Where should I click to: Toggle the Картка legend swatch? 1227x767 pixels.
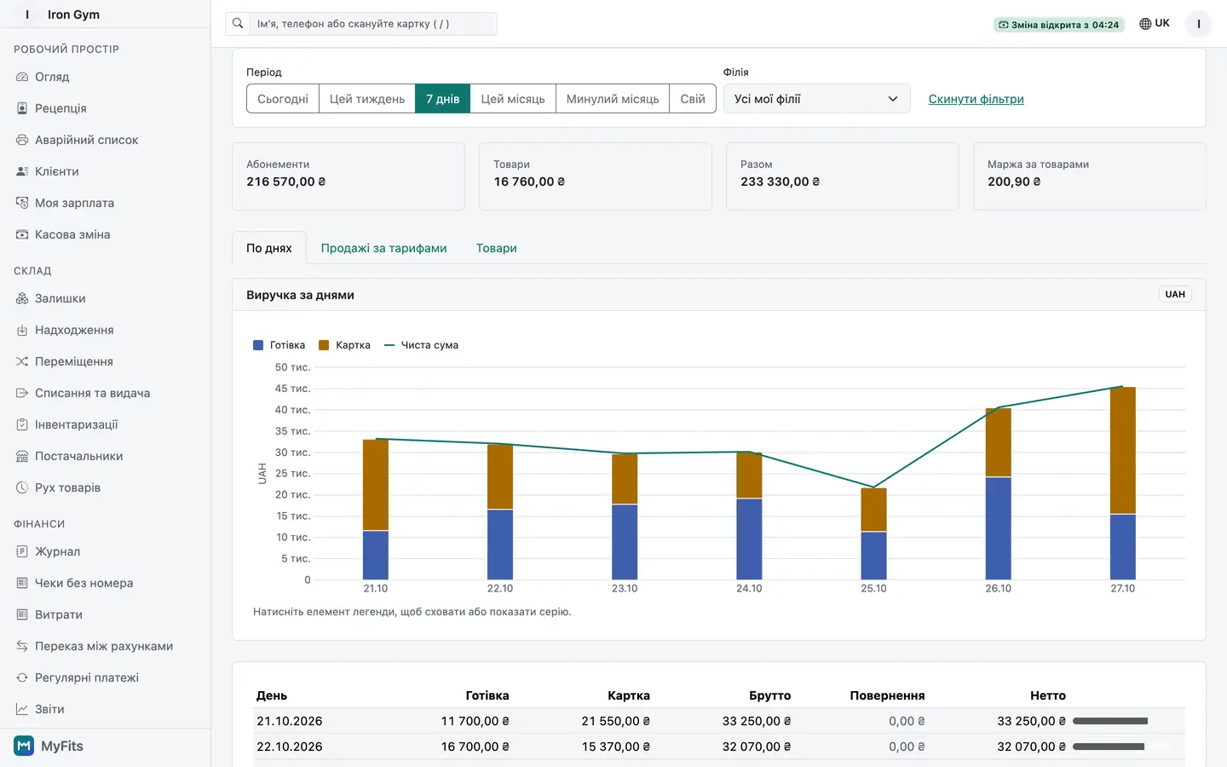click(324, 345)
